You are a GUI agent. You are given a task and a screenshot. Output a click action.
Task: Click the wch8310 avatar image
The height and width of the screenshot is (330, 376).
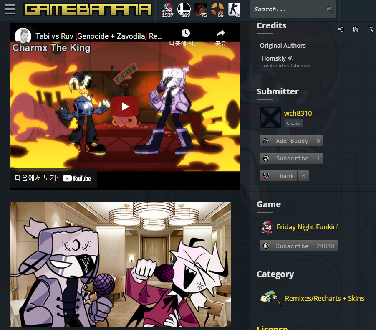pyautogui.click(x=270, y=118)
